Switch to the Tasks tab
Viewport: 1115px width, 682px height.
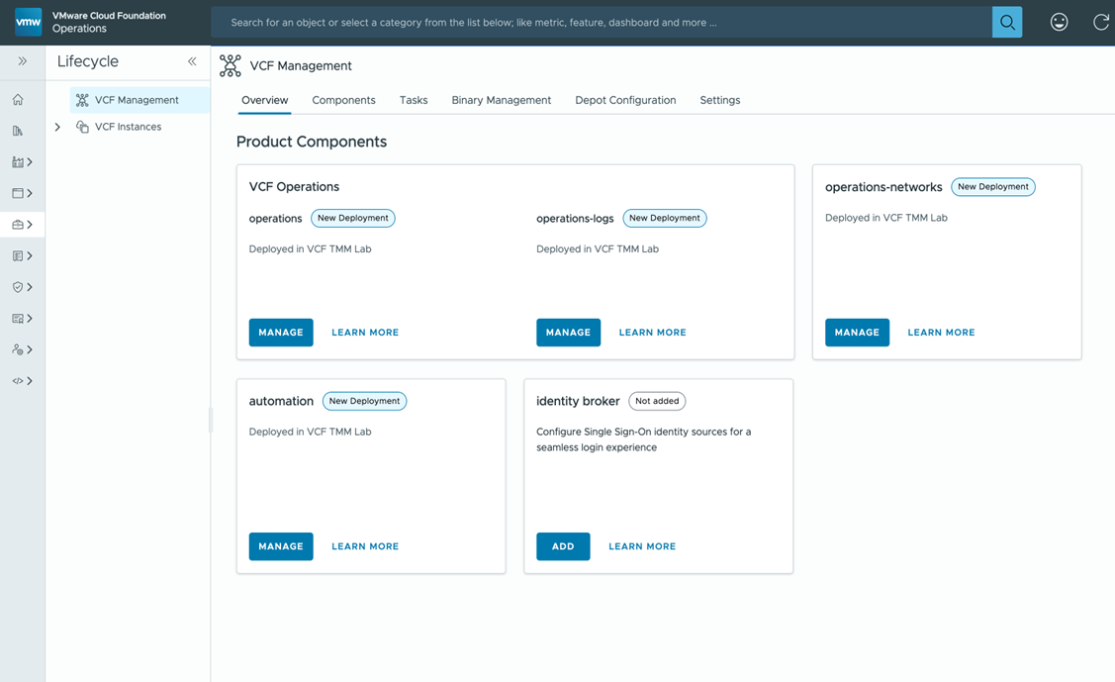click(414, 100)
